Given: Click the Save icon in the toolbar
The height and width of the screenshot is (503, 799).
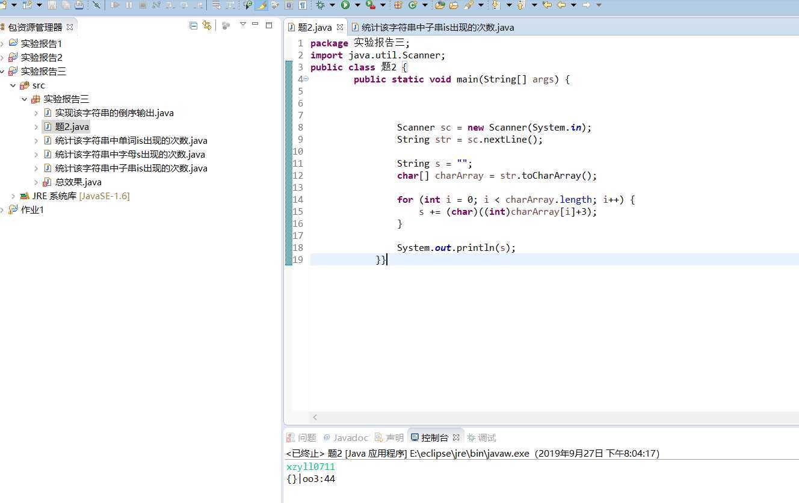Looking at the screenshot, I should pos(52,5).
